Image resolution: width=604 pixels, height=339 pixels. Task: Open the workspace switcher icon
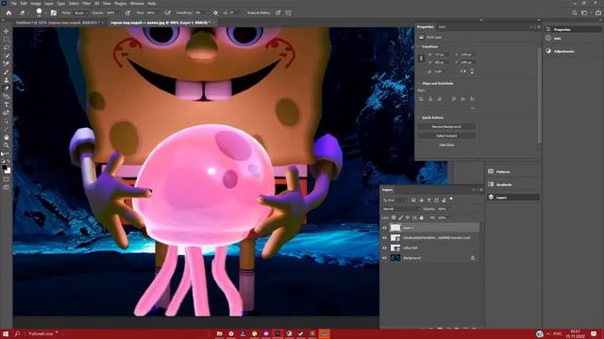584,12
